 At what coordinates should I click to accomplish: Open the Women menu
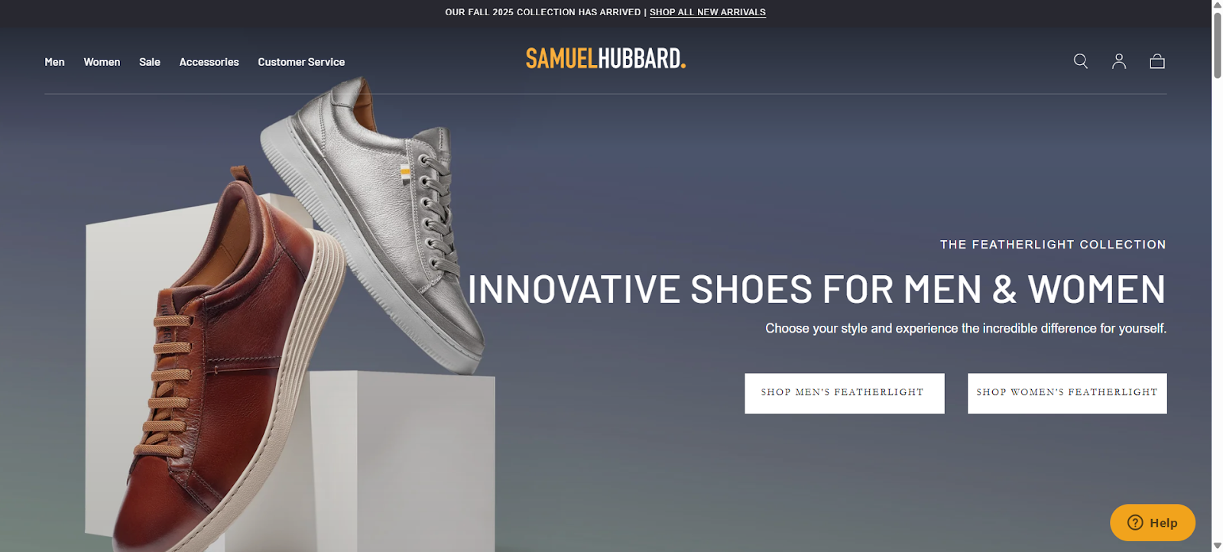[102, 62]
